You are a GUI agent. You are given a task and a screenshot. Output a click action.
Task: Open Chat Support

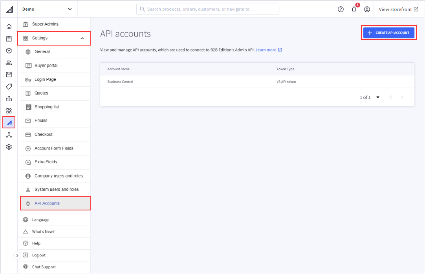[54, 267]
